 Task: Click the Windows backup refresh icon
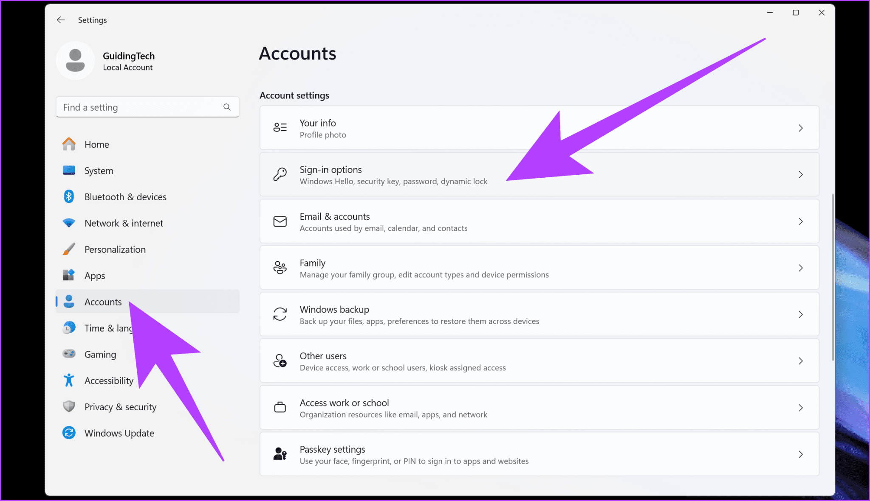coord(280,314)
